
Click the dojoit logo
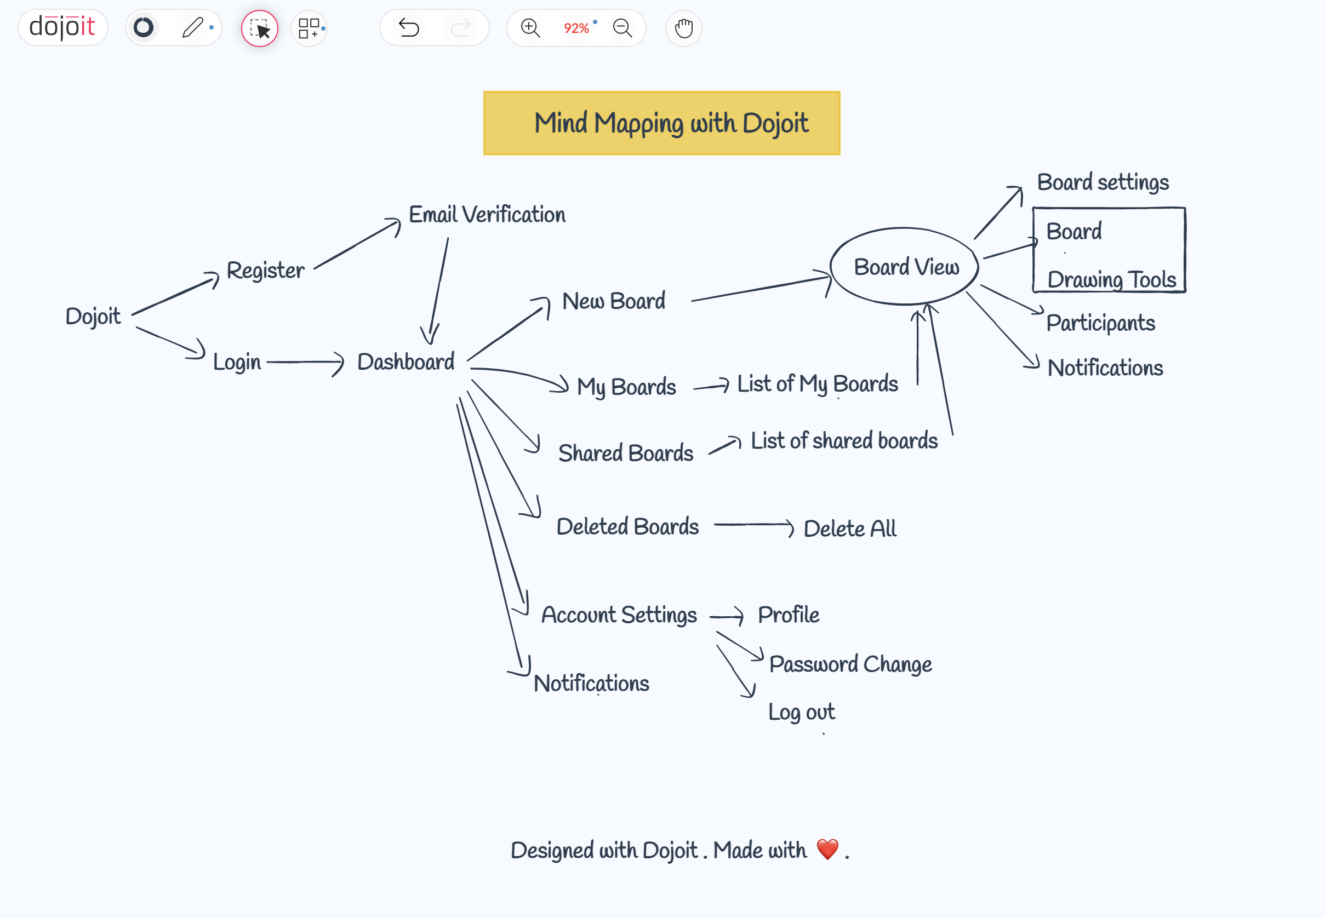(62, 27)
